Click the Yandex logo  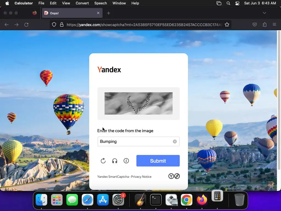coord(109,70)
